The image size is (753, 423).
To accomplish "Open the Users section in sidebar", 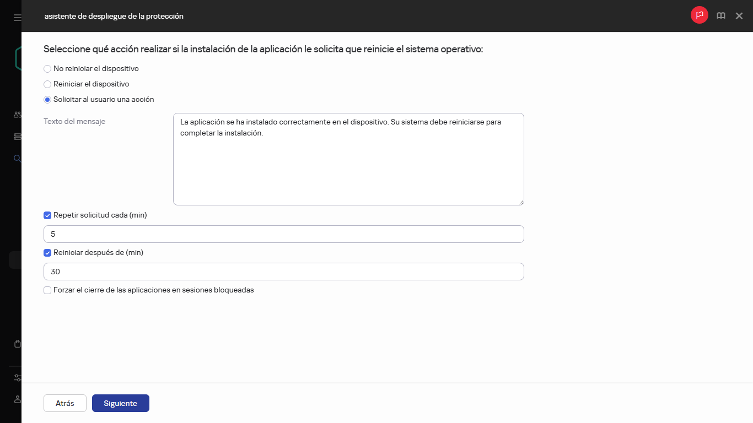I will [17, 114].
